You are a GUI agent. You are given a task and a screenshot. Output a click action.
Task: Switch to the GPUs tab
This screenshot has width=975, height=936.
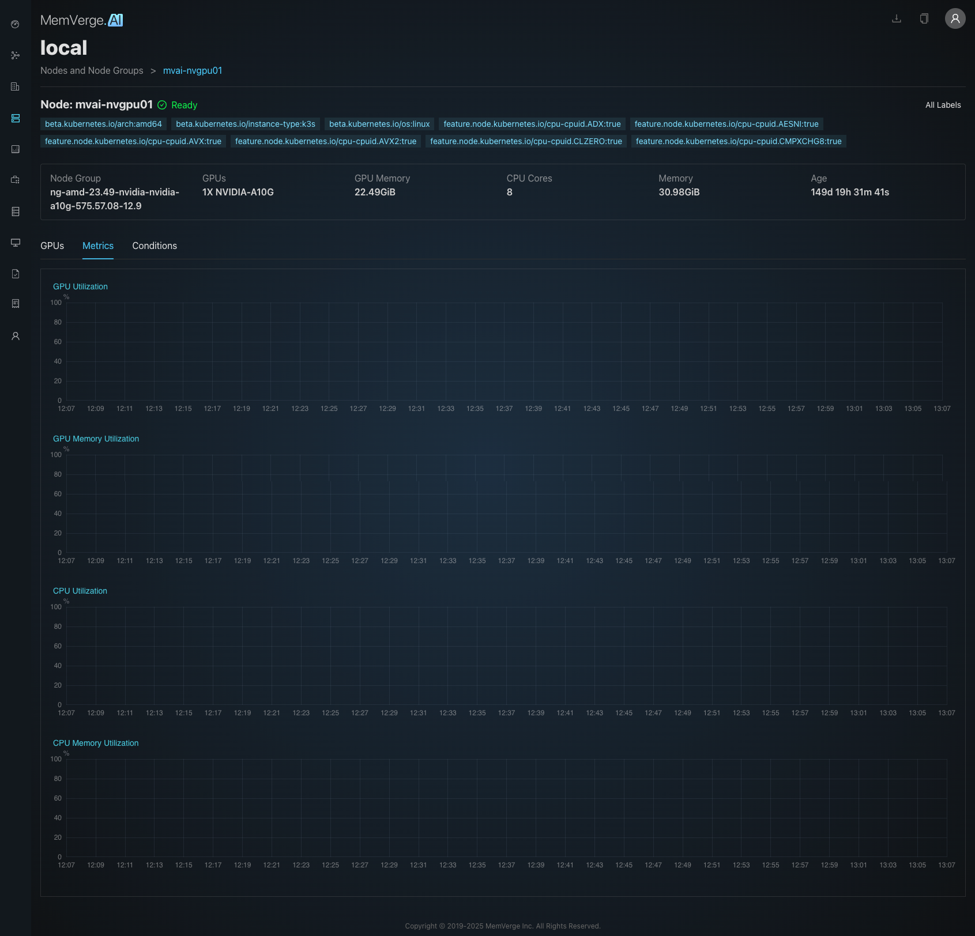point(52,246)
